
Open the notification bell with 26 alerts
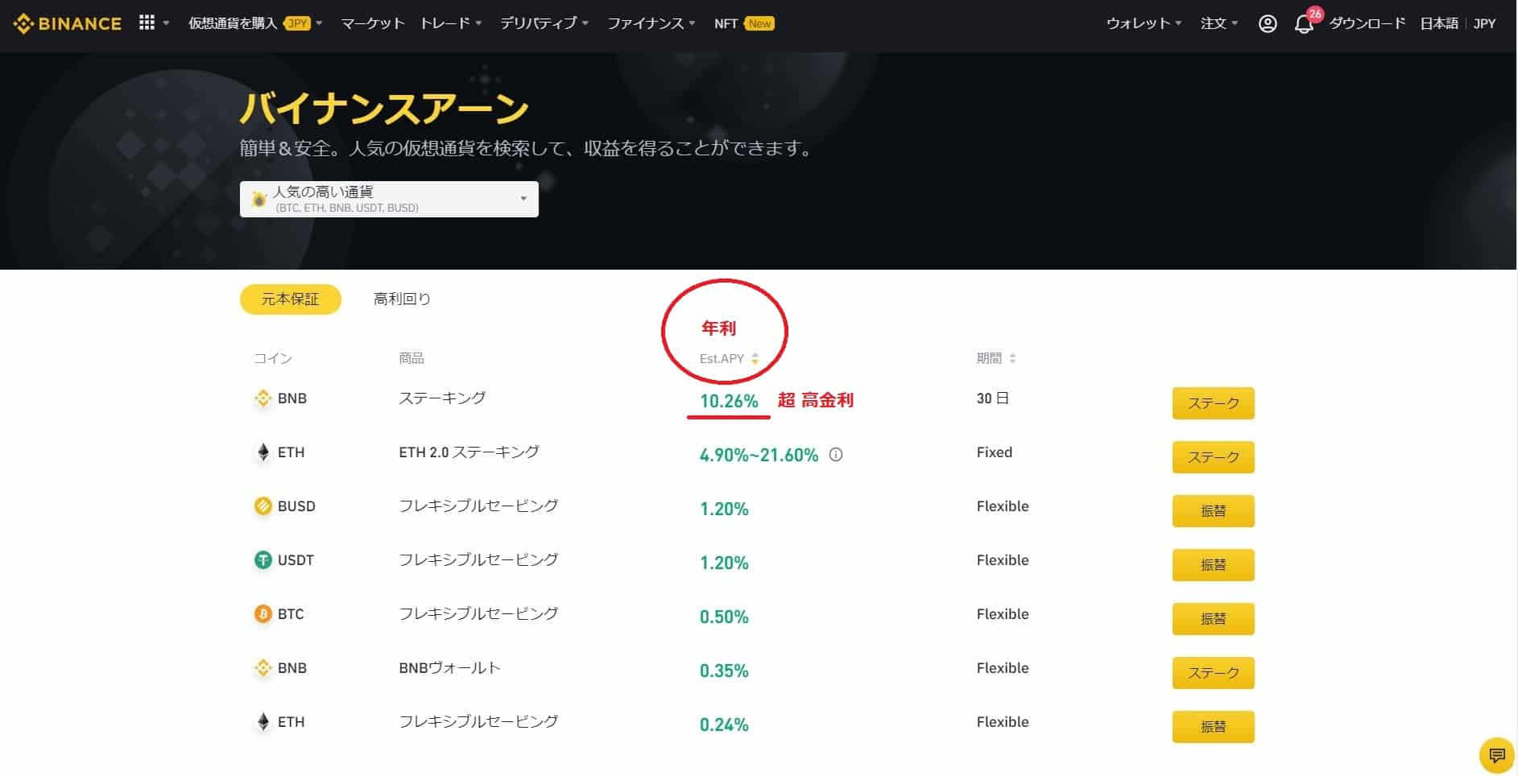(x=1305, y=23)
